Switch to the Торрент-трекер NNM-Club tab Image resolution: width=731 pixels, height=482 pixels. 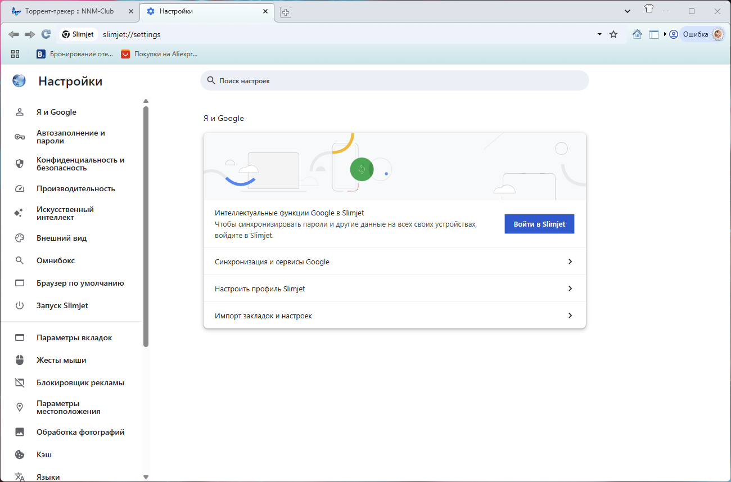[70, 11]
